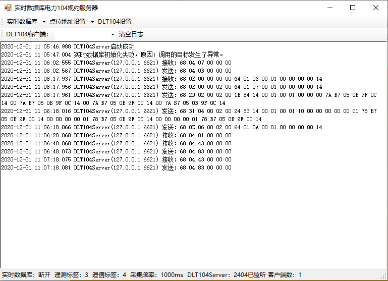
Task: Select log entry at 11:06:18.016
Action: [x=189, y=115]
